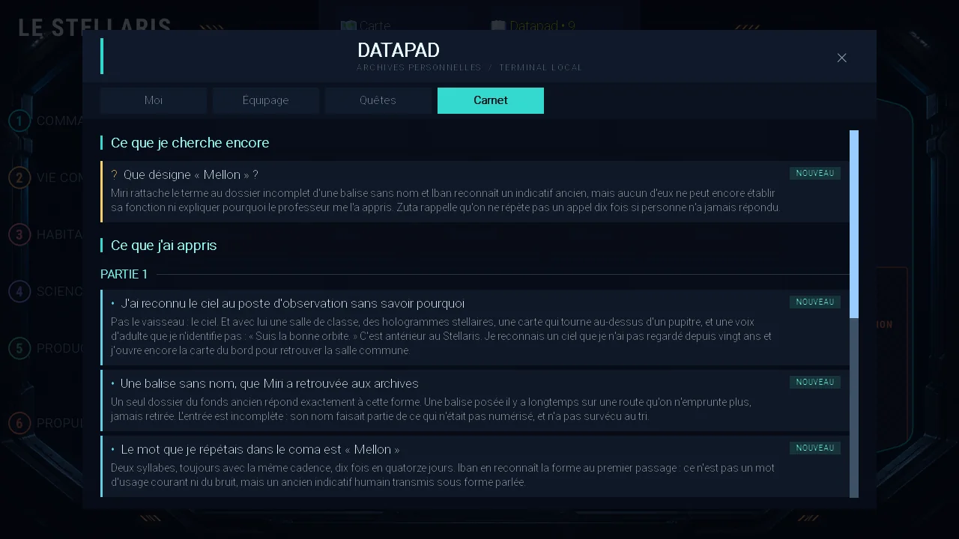Click the 'Ce que j'ai appris' heading
This screenshot has width=959, height=539.
[x=164, y=245]
